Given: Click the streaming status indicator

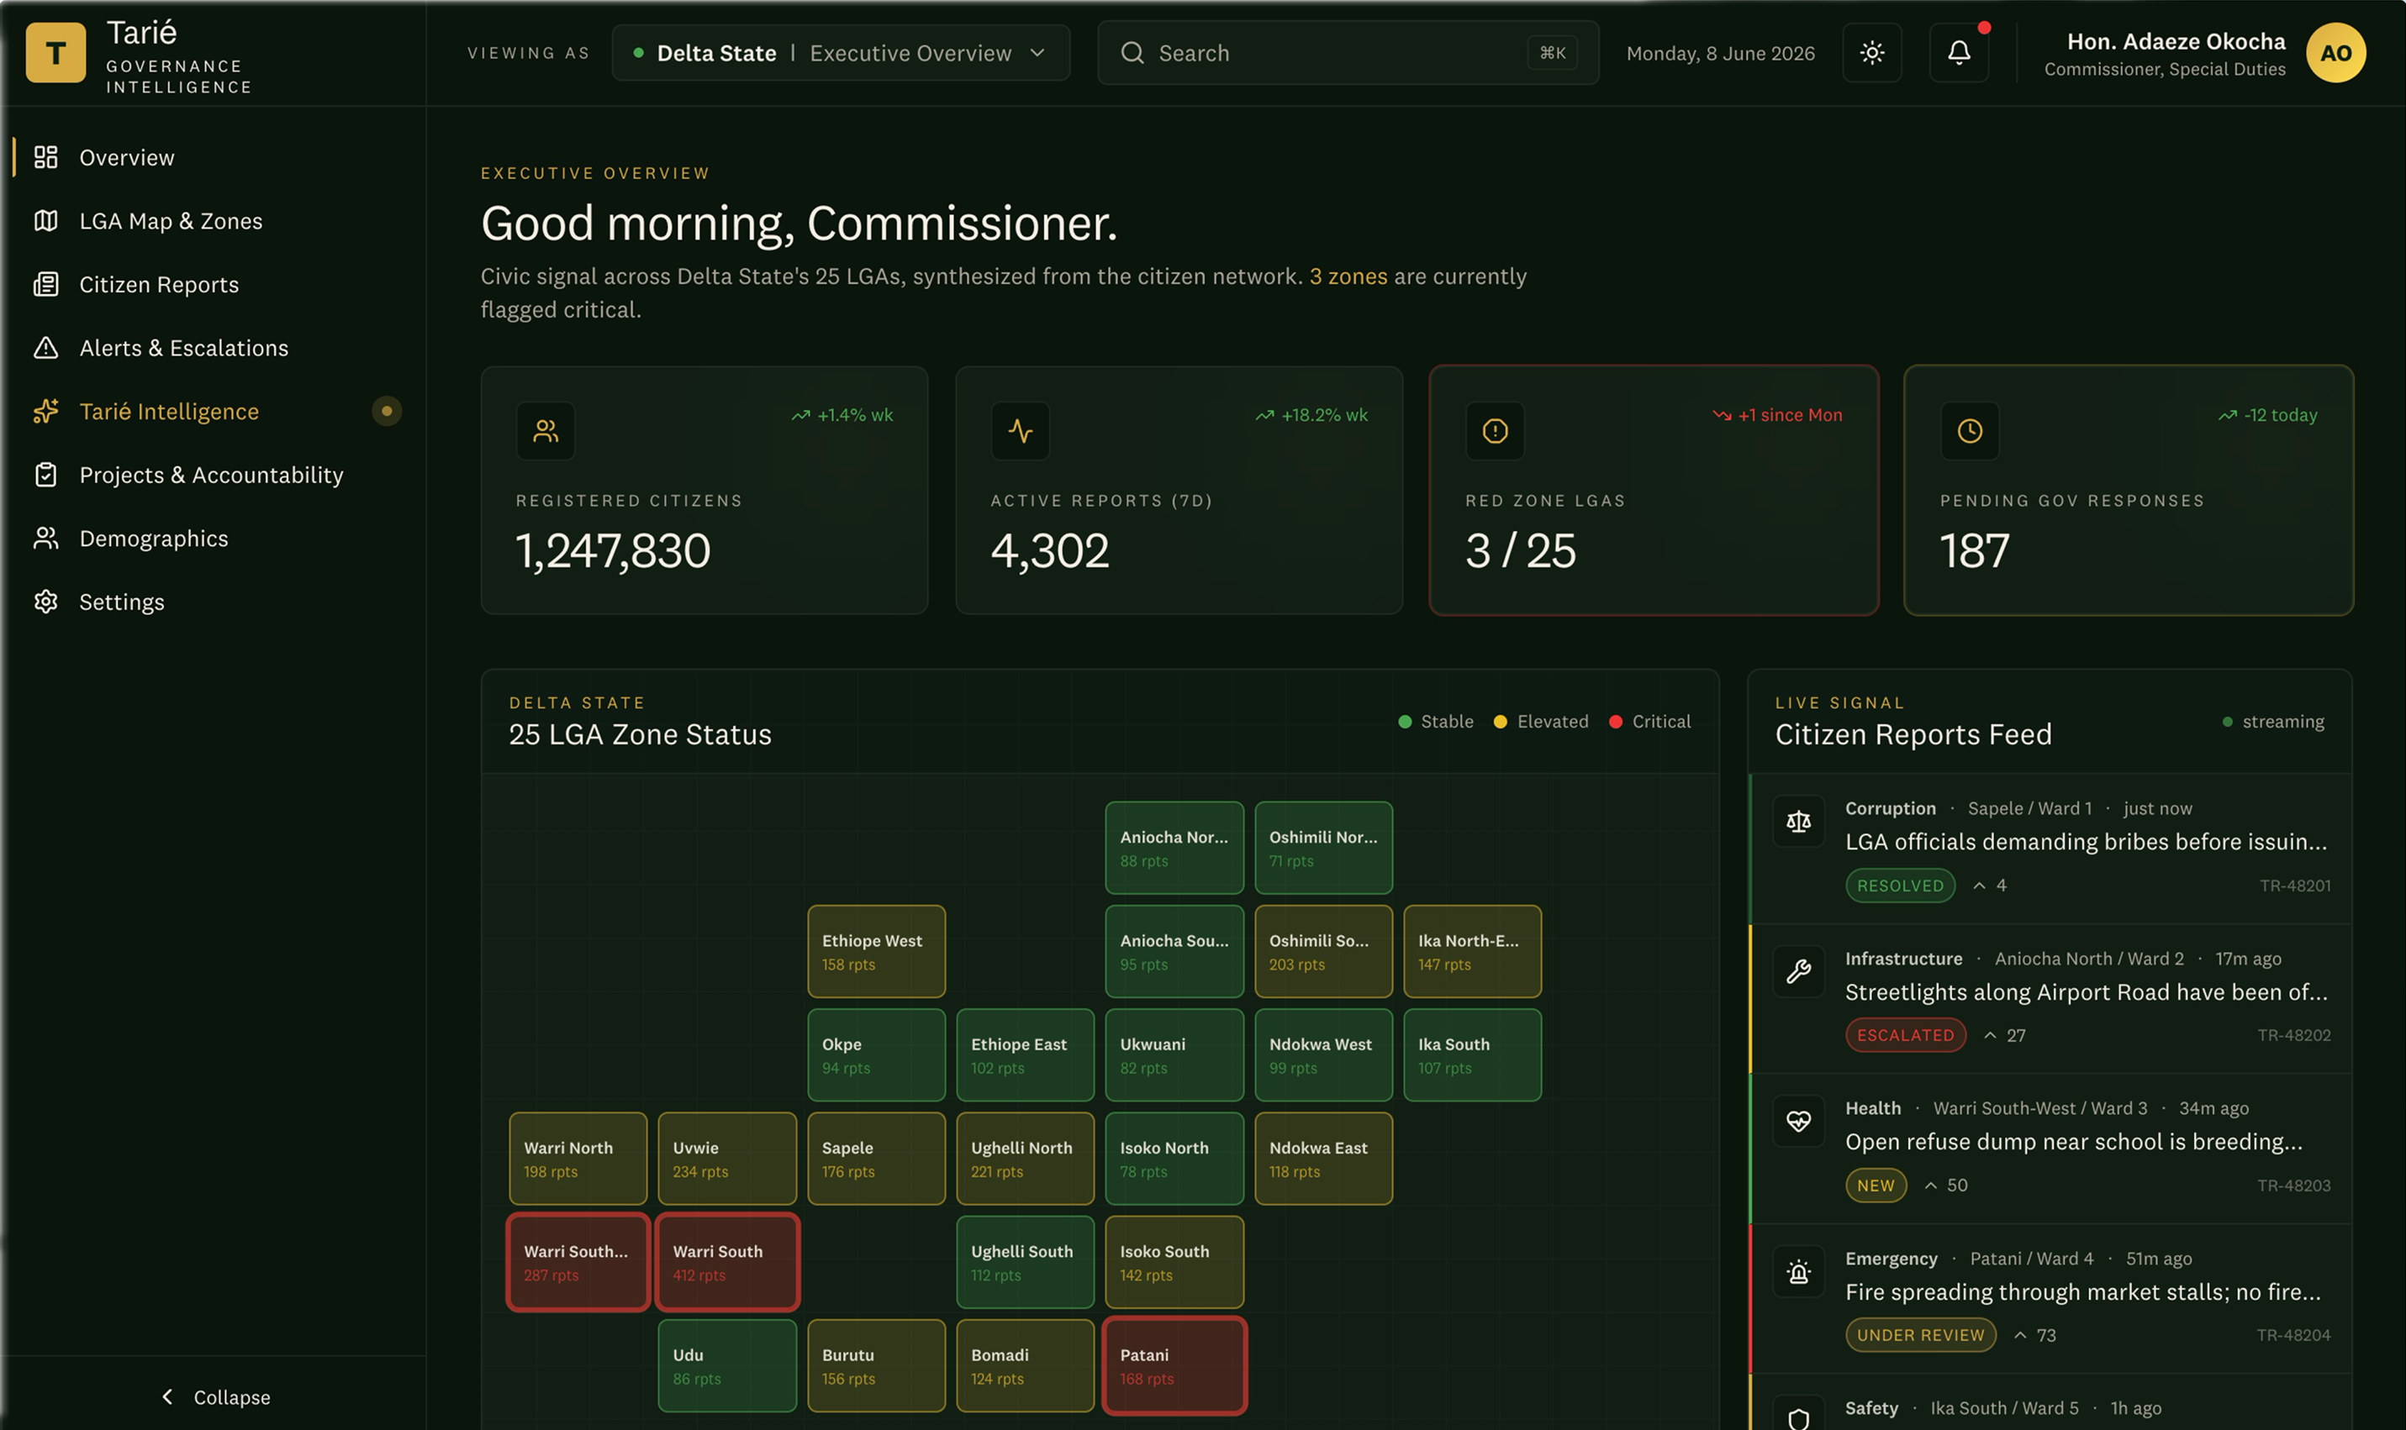Looking at the screenshot, I should click(2273, 722).
